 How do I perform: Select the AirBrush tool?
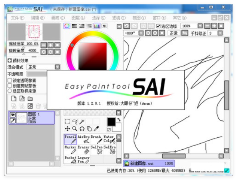point(84,139)
